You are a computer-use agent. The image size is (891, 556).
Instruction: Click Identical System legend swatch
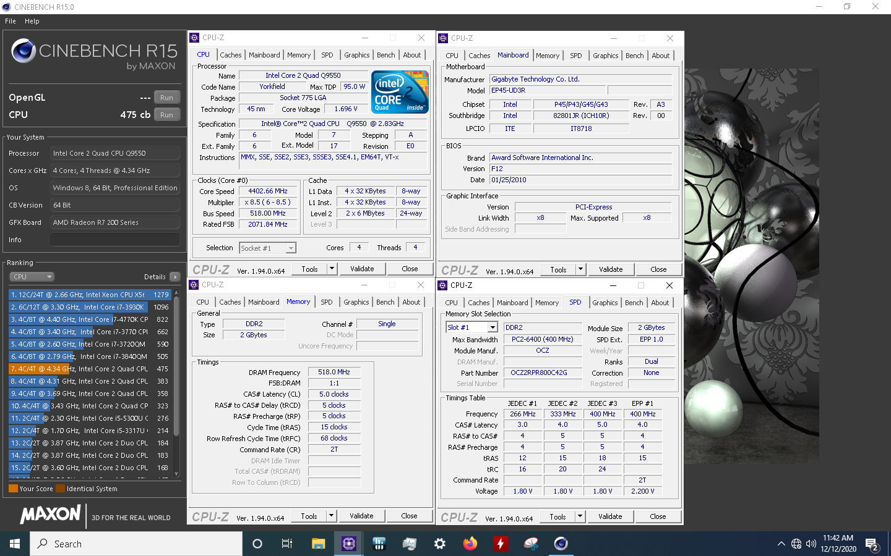60,489
